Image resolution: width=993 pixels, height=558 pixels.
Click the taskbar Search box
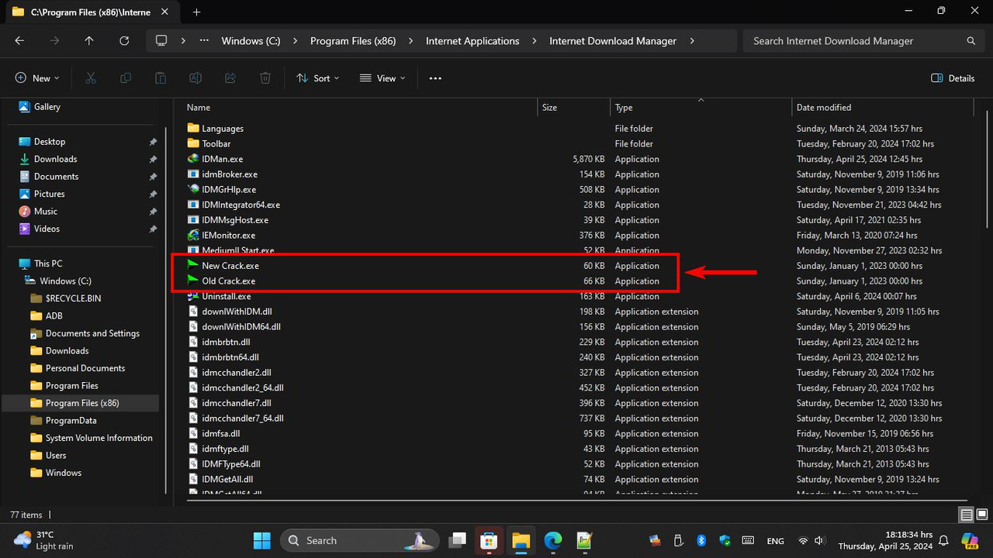click(359, 540)
